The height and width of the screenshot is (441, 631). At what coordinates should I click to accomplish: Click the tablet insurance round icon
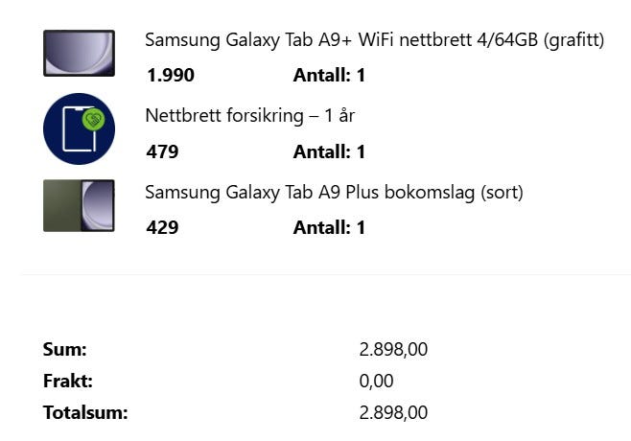pos(79,128)
